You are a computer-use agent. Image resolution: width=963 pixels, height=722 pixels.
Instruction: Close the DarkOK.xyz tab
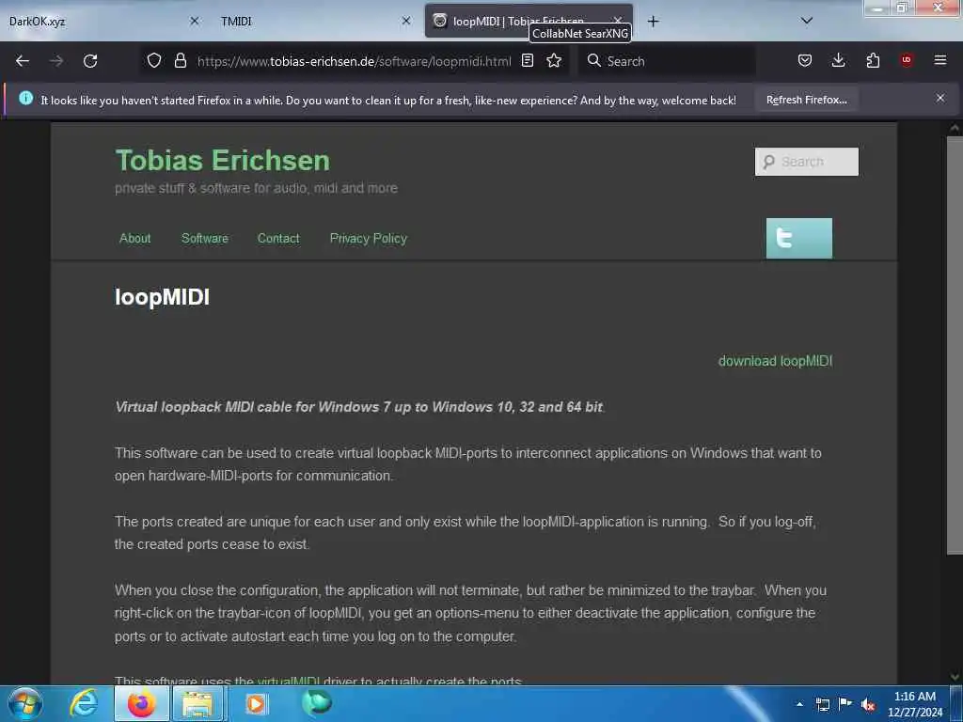pyautogui.click(x=195, y=21)
